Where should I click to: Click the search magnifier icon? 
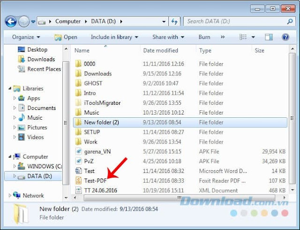pyautogui.click(x=290, y=22)
